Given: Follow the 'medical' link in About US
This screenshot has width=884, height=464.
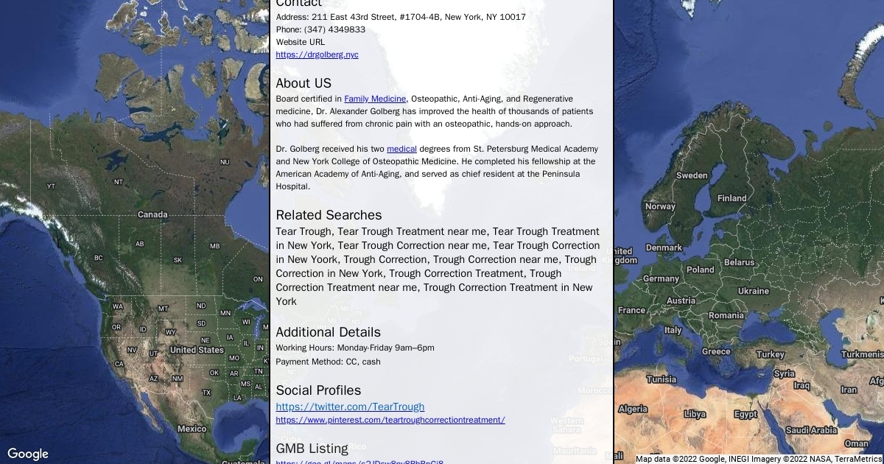Looking at the screenshot, I should [x=401, y=149].
